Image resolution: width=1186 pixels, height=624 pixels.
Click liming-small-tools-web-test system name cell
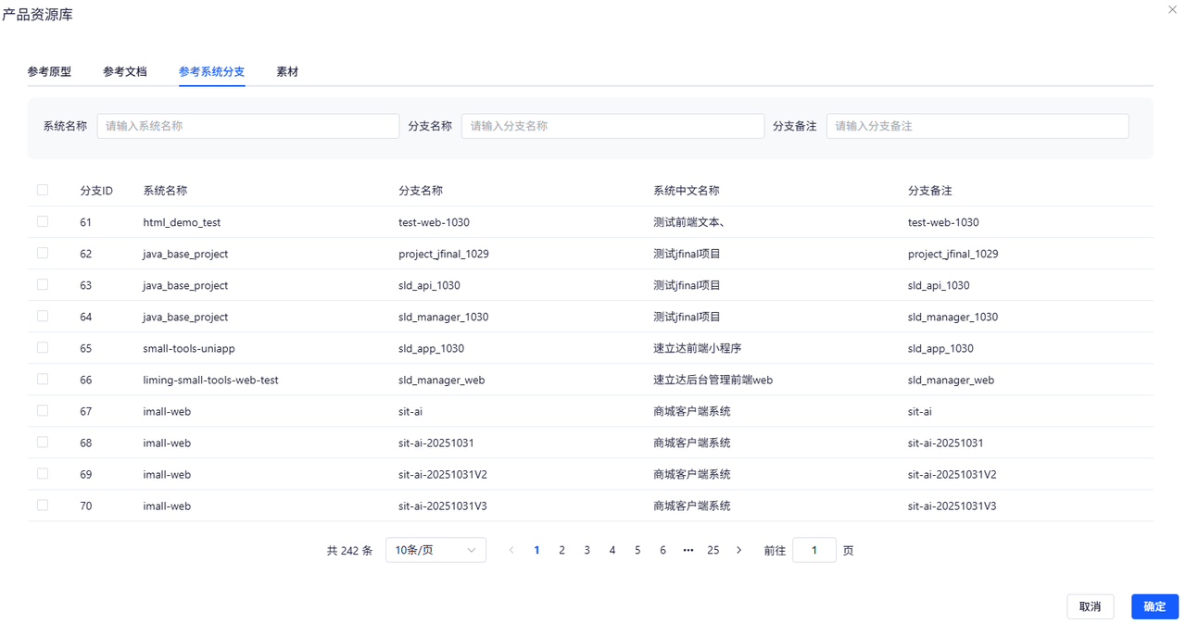211,380
